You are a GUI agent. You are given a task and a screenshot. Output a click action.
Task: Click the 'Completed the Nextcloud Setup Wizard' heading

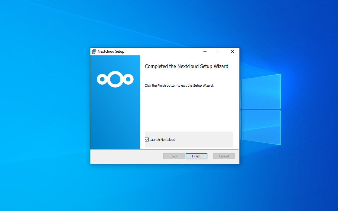[x=187, y=66]
